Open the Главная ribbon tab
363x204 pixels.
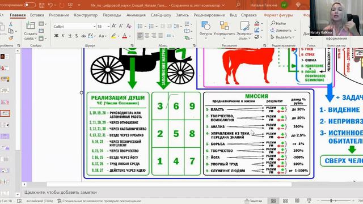coord(18,15)
